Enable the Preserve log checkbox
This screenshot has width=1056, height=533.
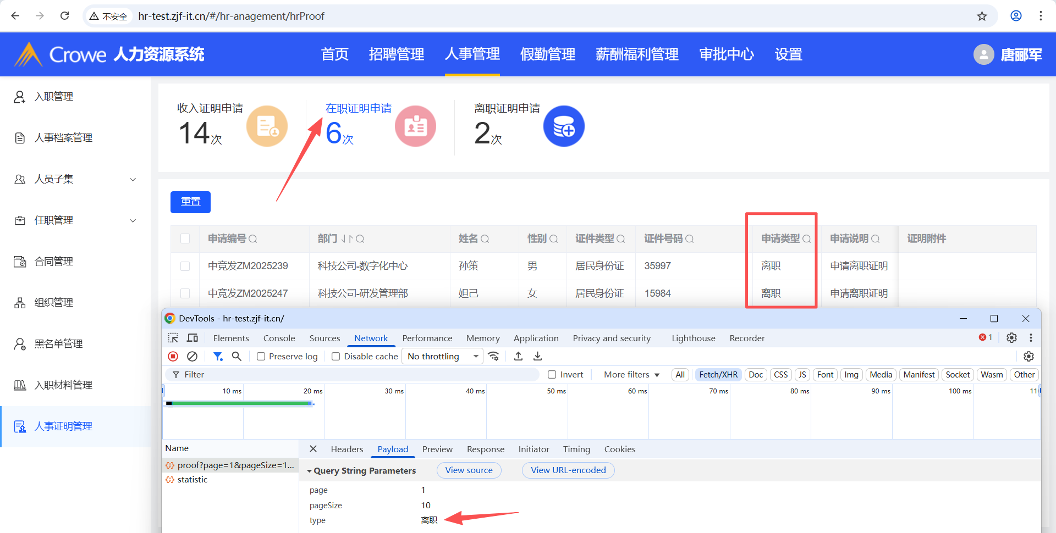pos(261,357)
